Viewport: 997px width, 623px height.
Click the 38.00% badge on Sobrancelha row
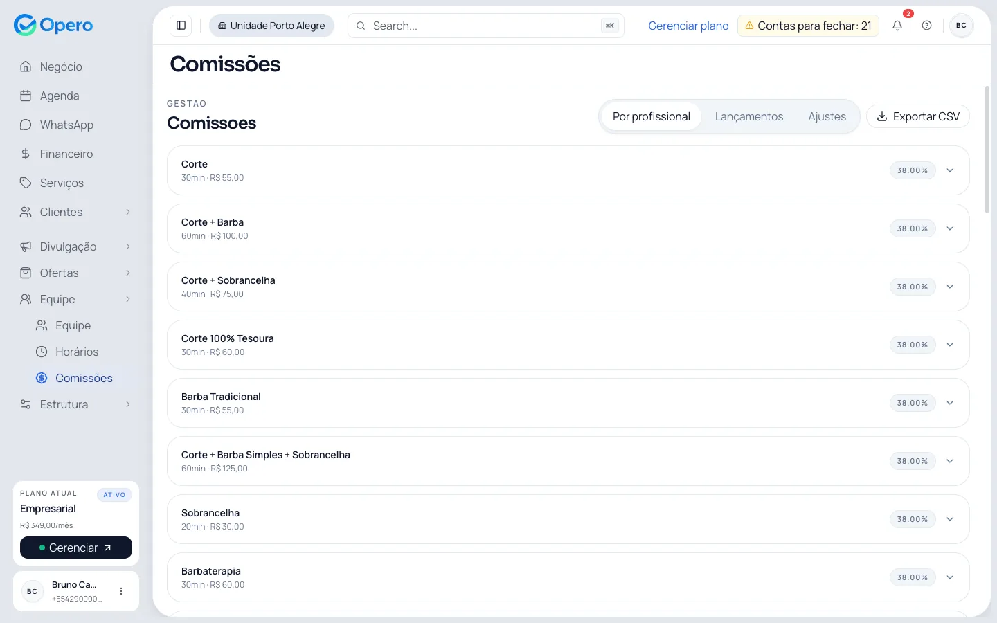click(x=913, y=519)
